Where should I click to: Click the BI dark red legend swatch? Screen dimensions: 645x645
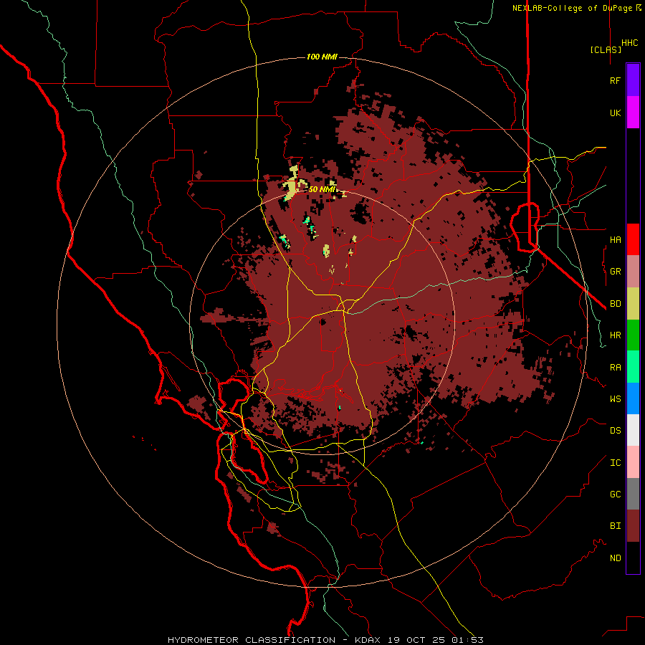tap(633, 526)
